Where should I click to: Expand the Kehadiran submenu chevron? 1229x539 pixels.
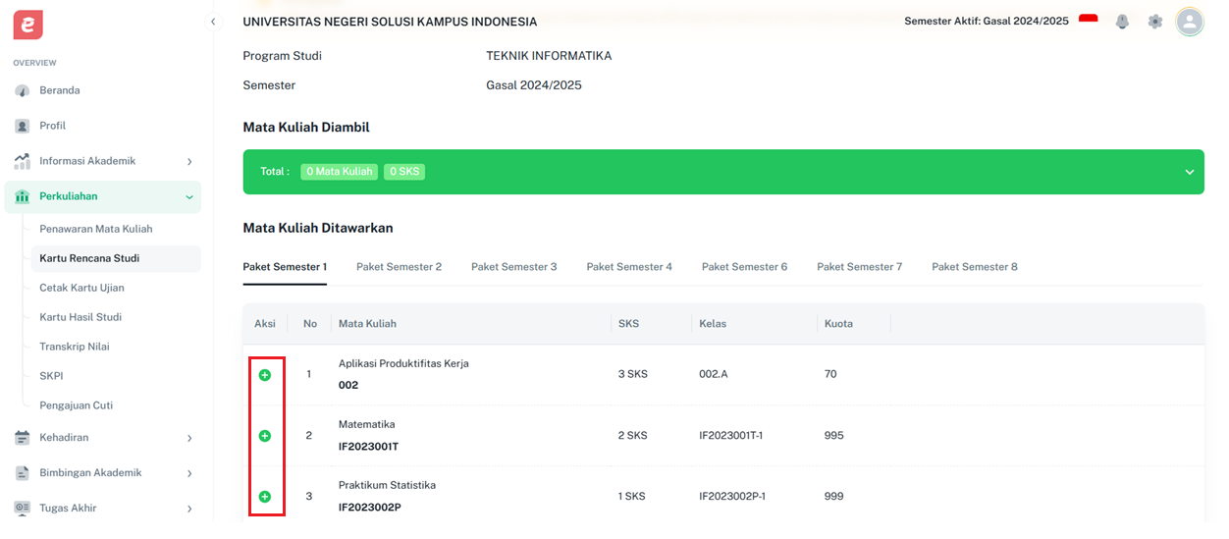click(x=189, y=438)
